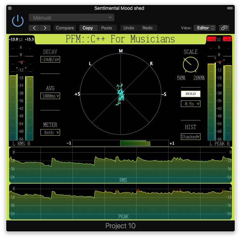Click the PFM::C++ For Musicians title
241x239 pixels.
tap(120, 39)
